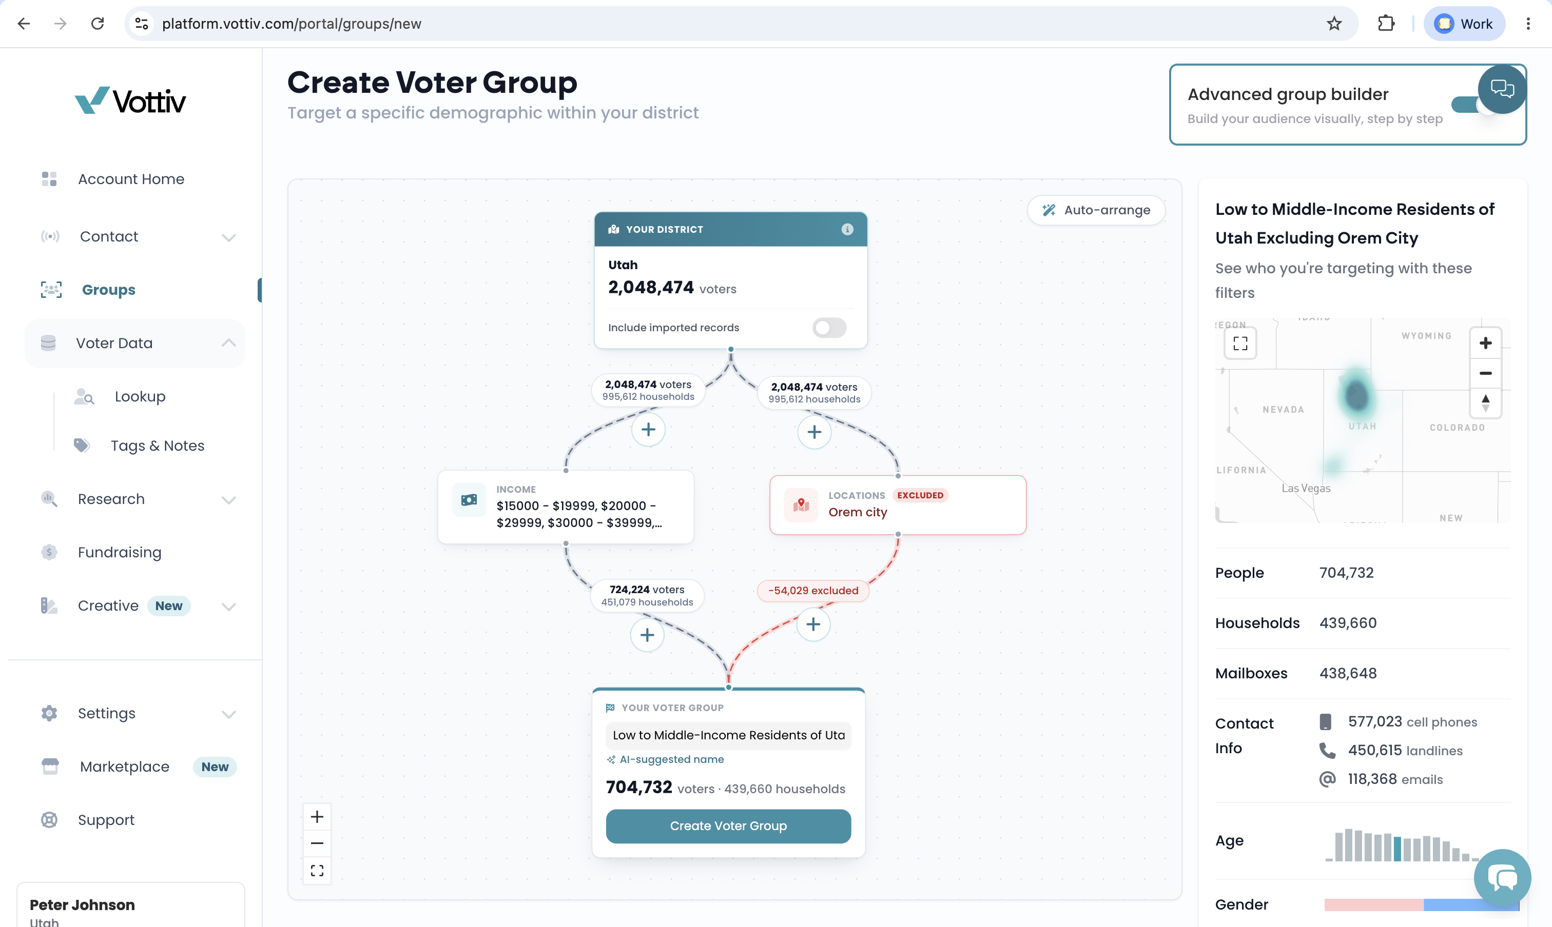Toggle Include imported records switch

tap(829, 327)
